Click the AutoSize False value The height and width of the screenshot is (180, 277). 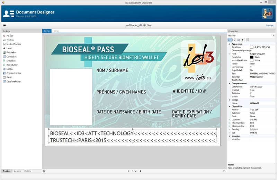[252, 113]
